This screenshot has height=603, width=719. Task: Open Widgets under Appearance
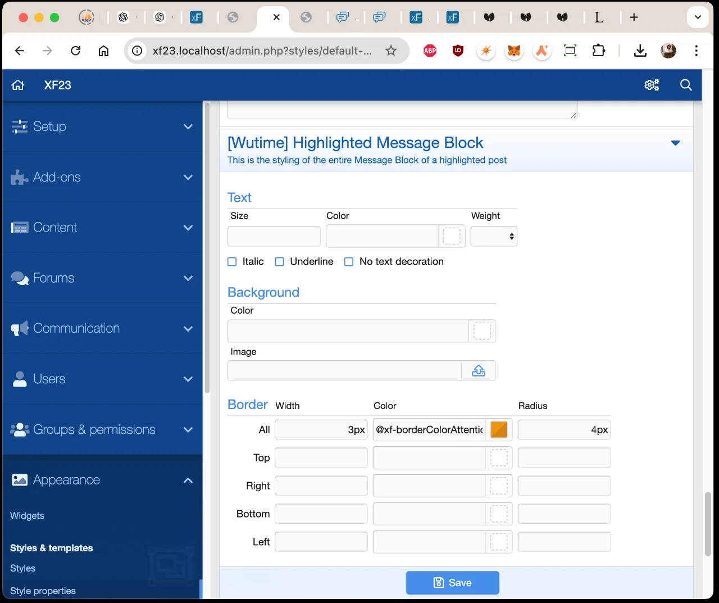27,515
